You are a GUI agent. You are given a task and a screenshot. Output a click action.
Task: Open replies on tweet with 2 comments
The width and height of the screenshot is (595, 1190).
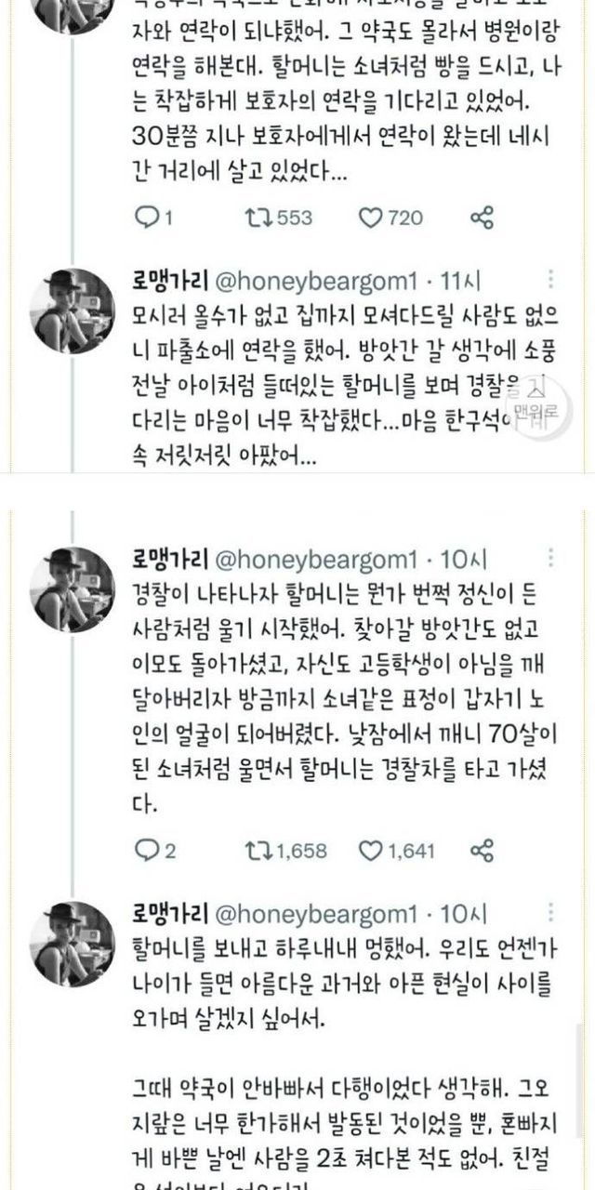pos(148,850)
